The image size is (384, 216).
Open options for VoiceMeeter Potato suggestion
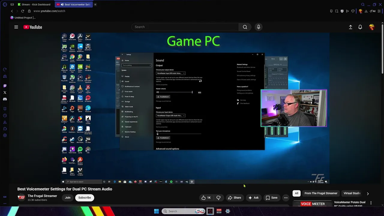(x=371, y=203)
